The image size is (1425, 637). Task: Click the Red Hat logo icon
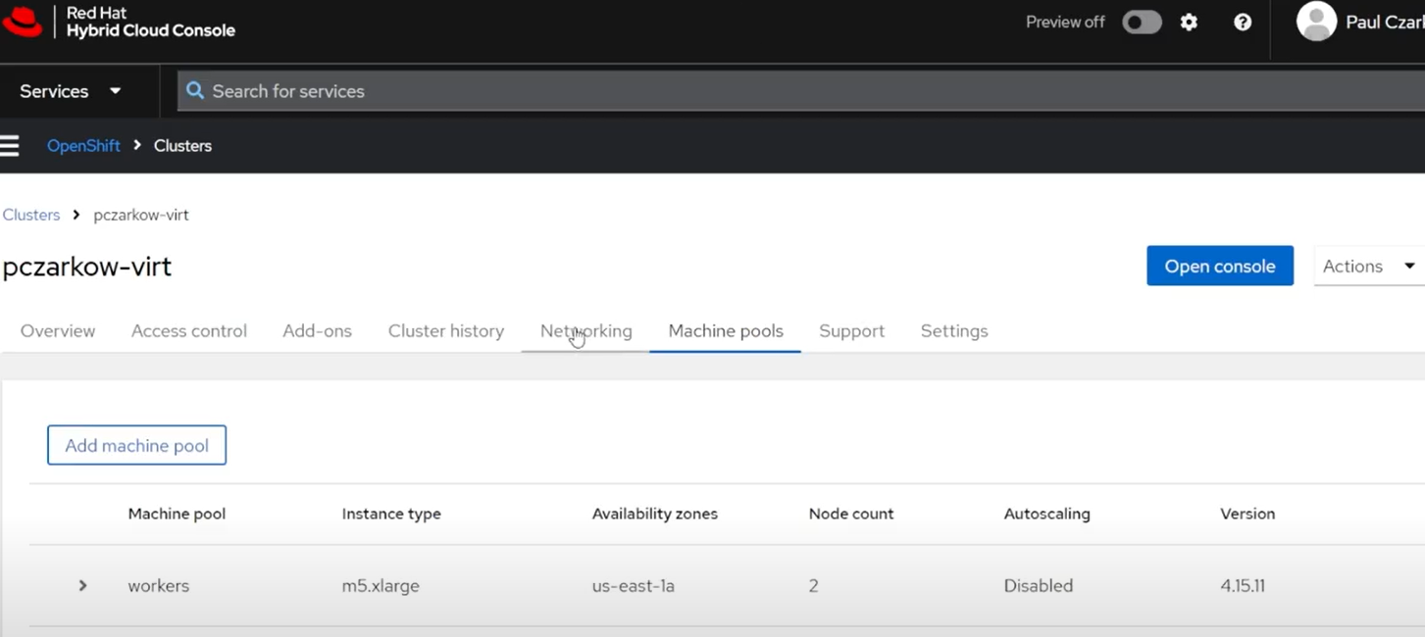point(24,22)
